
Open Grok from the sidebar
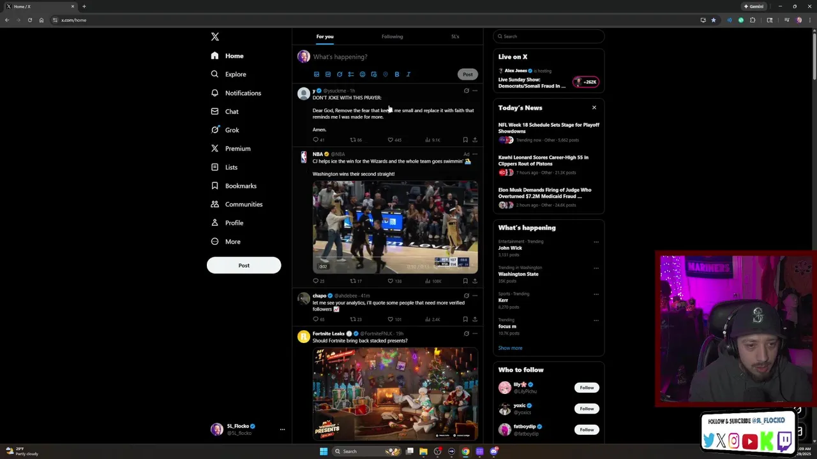pyautogui.click(x=225, y=130)
